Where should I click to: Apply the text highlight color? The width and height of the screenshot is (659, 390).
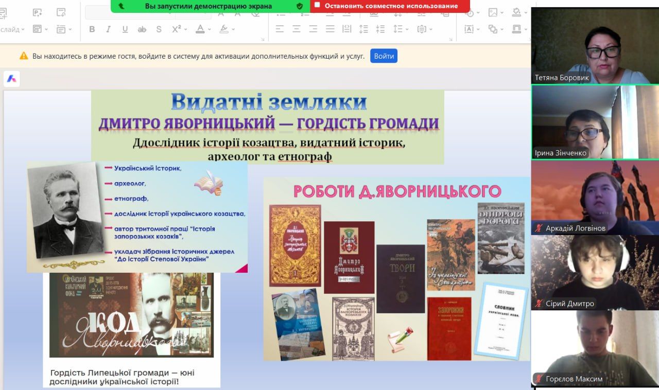coord(224,29)
